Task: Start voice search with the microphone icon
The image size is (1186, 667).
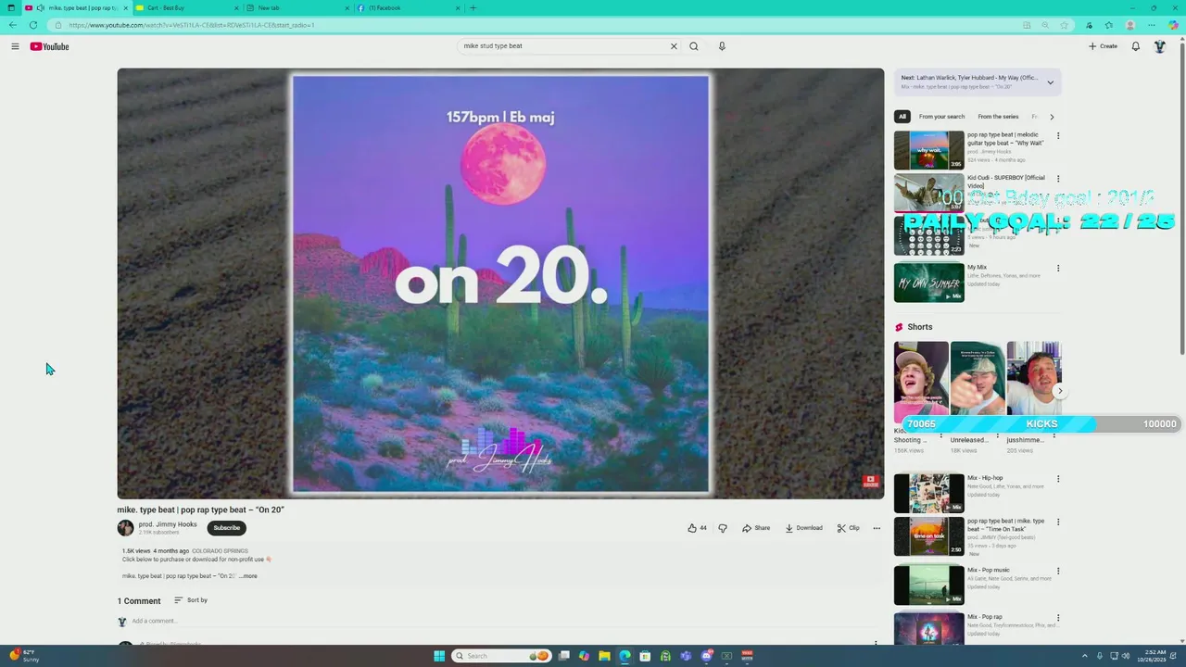Action: (722, 46)
